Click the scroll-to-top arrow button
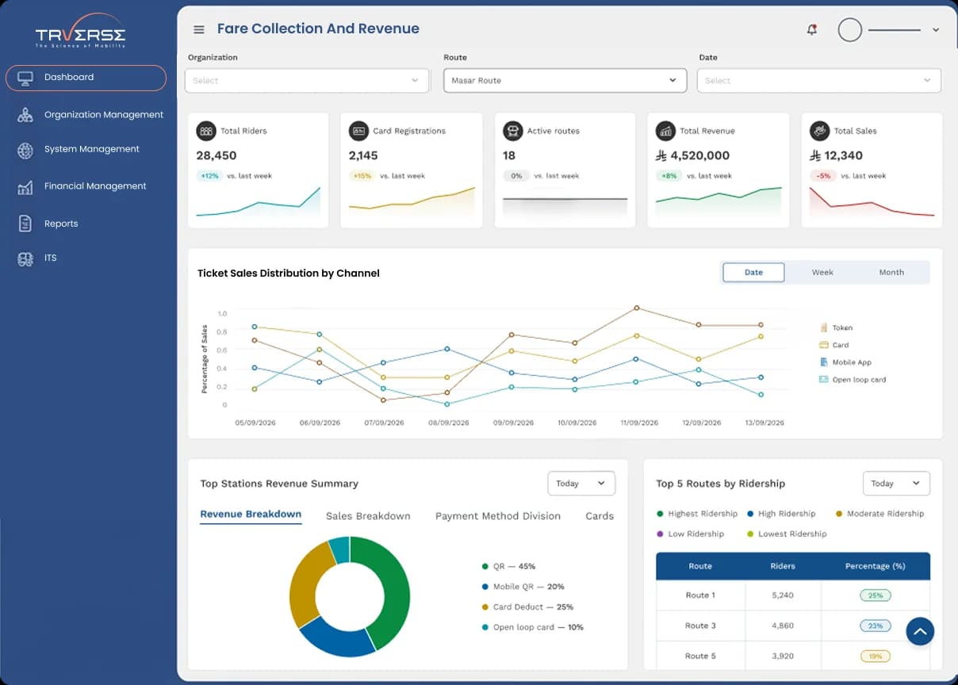The image size is (958, 685). [920, 632]
